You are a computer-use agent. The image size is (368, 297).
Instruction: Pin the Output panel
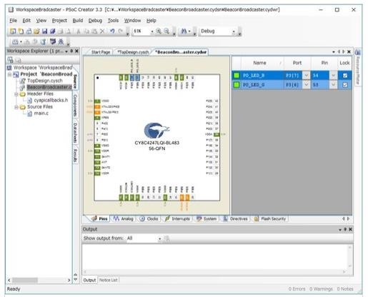345,229
